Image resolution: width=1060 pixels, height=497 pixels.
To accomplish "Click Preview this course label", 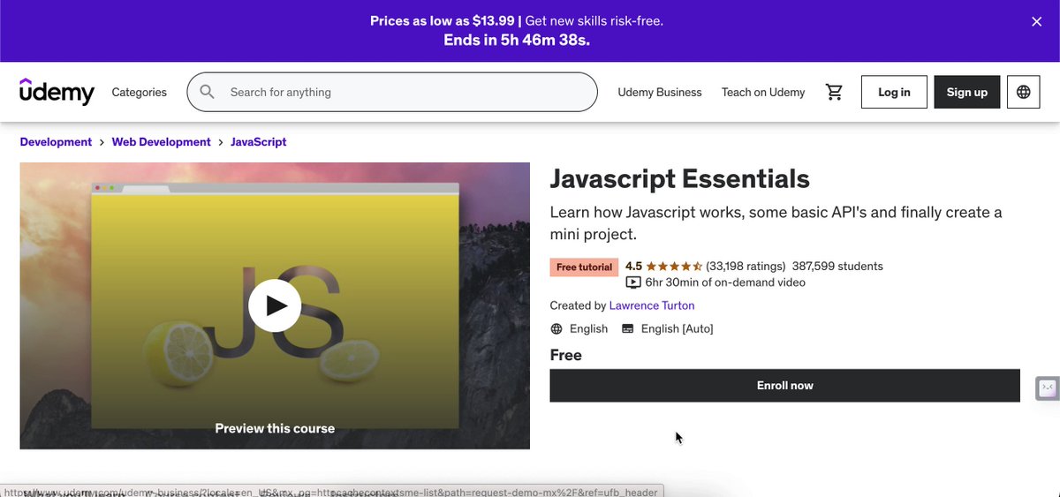I will click(275, 428).
